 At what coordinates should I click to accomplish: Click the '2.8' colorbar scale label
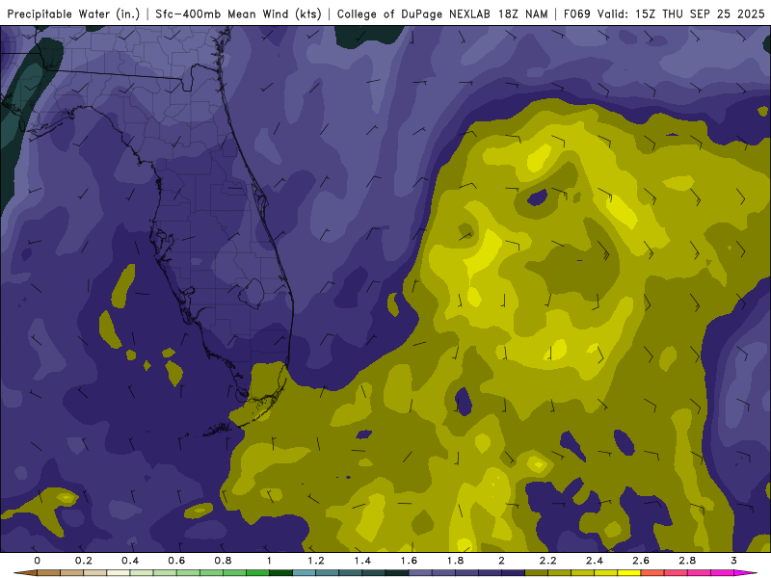coord(687,561)
